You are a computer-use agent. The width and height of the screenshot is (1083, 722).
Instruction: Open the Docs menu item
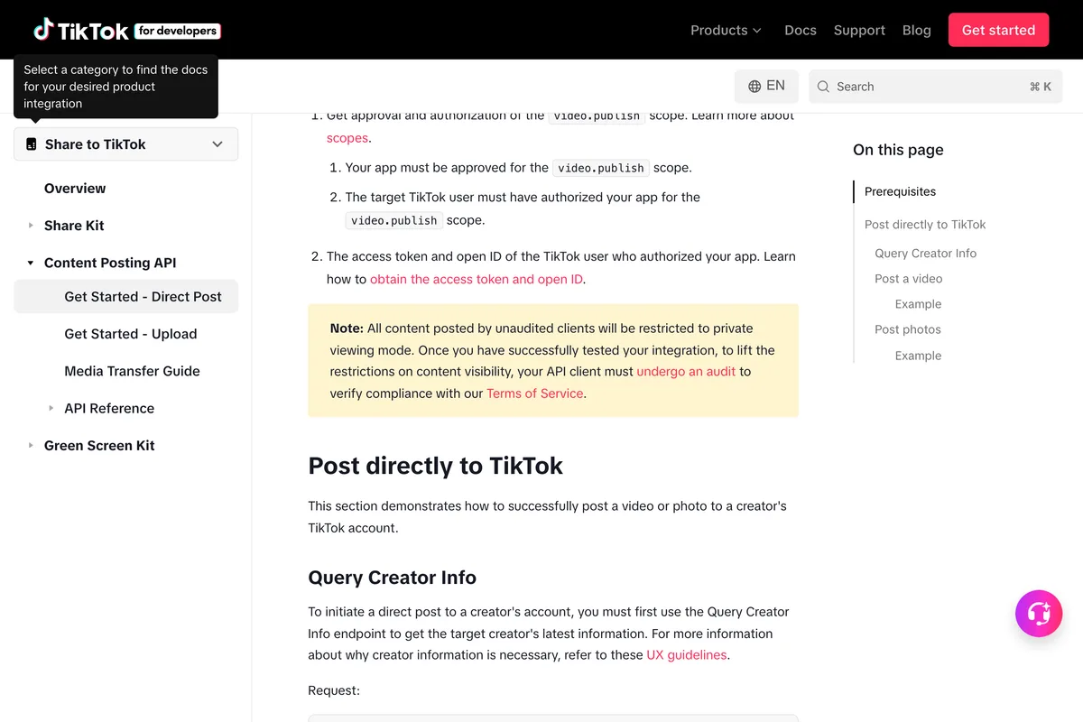pyautogui.click(x=801, y=30)
